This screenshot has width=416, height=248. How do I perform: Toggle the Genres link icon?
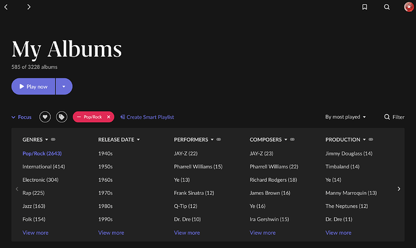coord(53,140)
